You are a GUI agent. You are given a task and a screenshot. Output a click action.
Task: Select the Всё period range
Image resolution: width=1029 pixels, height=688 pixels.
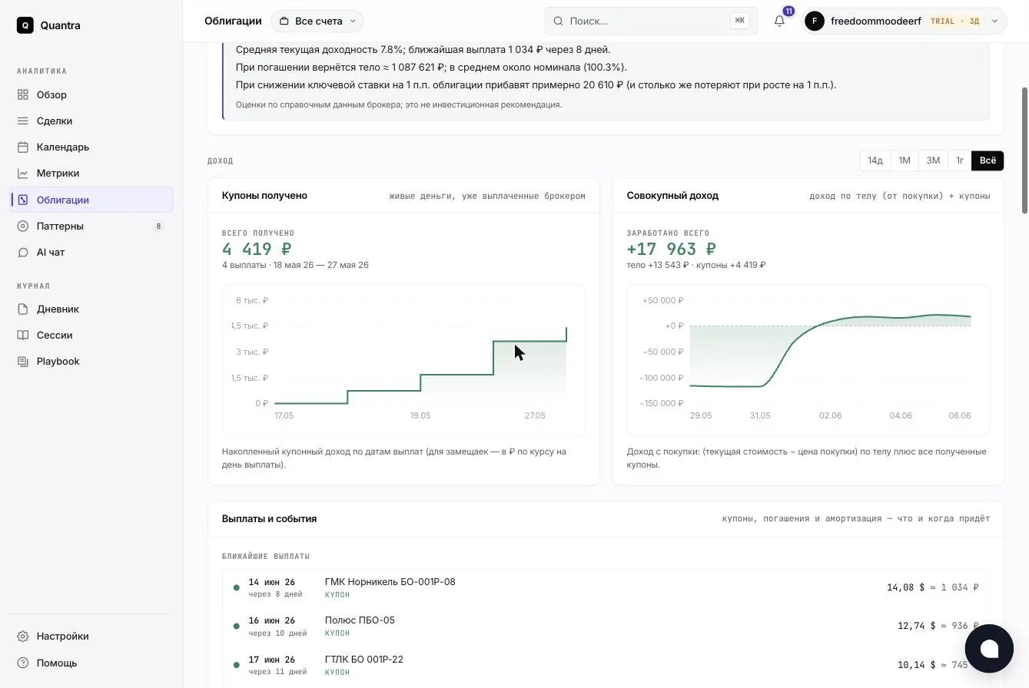coord(988,160)
